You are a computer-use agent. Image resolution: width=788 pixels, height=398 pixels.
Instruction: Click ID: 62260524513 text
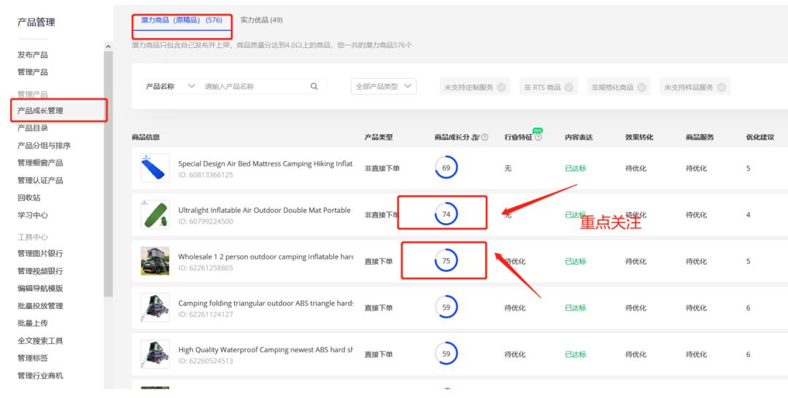[x=206, y=361]
